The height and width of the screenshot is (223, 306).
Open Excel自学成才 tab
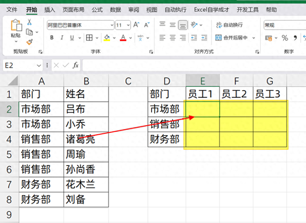[211, 10]
